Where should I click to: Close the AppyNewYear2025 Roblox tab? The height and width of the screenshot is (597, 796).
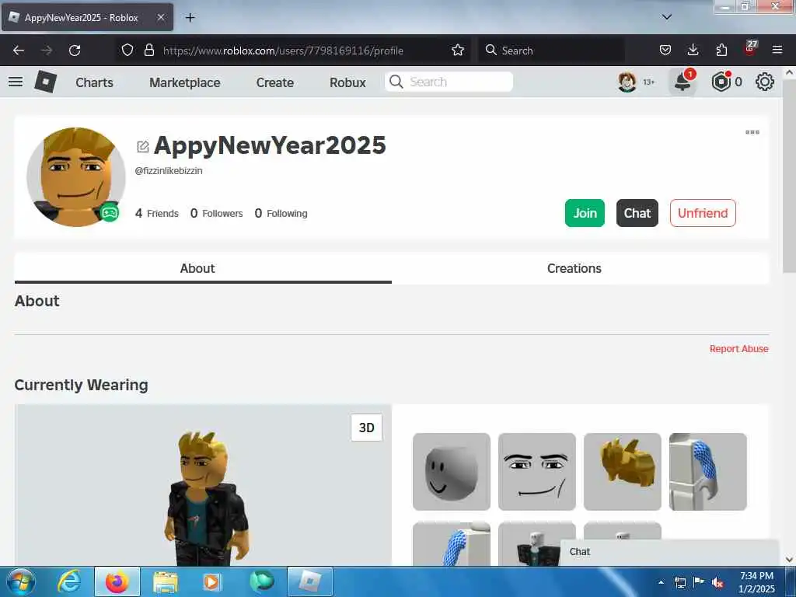click(160, 17)
